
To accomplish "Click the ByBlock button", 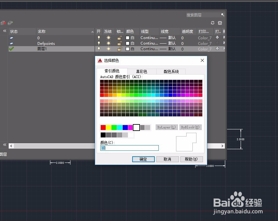I will click(190, 127).
